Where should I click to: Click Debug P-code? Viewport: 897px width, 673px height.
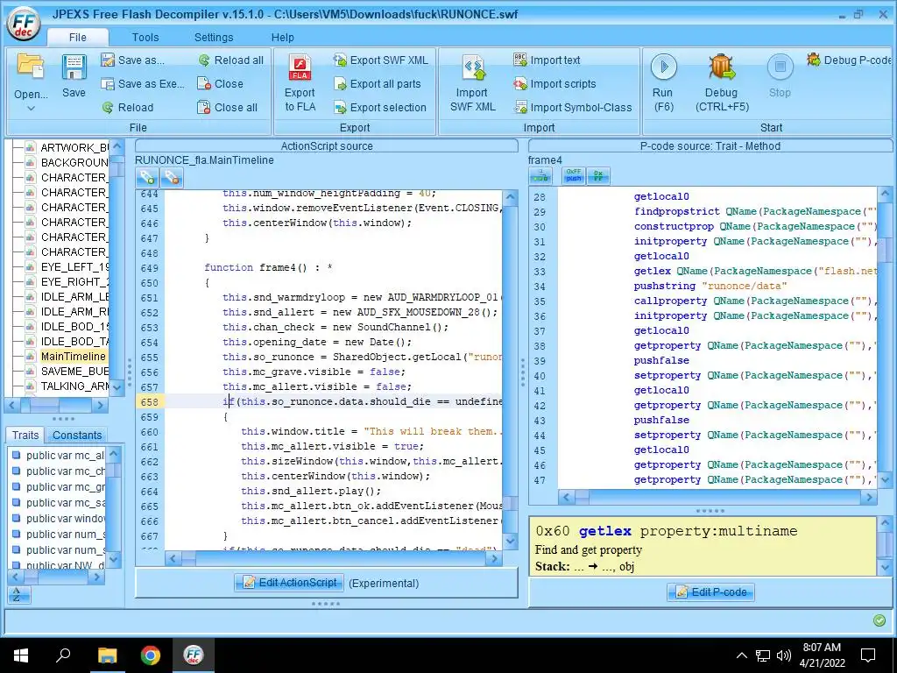tap(850, 60)
